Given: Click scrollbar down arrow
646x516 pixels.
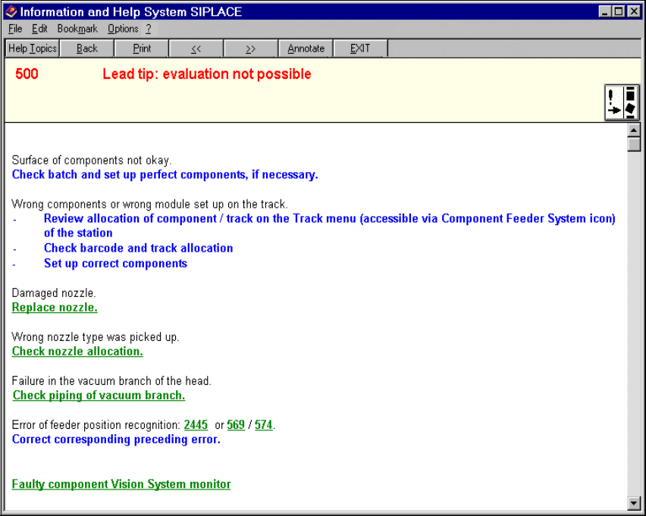Looking at the screenshot, I should [x=634, y=503].
